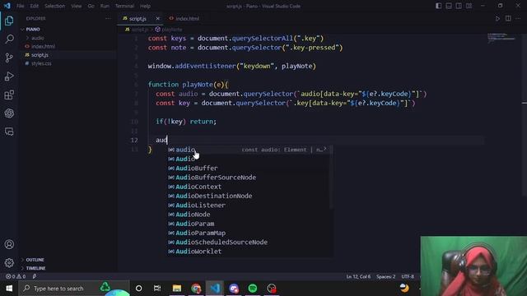527x296 pixels.
Task: Toggle the secondary side bar layout icon
Action: pos(459,6)
